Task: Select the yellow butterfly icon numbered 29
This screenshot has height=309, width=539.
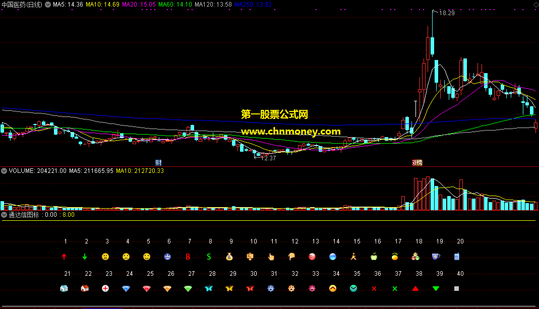Action: pyautogui.click(x=229, y=288)
